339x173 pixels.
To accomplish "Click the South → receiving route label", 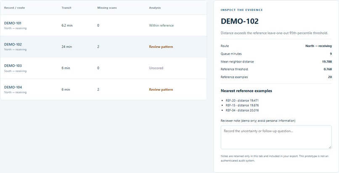I will 15,71.
